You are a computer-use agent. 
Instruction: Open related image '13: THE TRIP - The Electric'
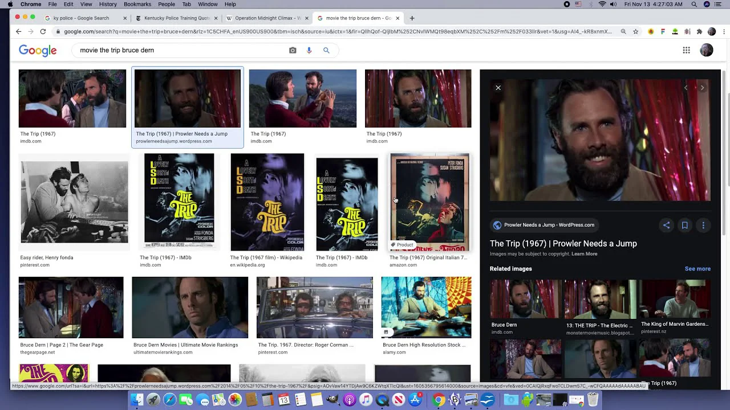pyautogui.click(x=600, y=299)
